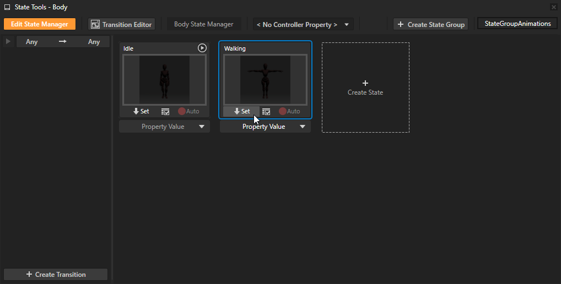Toggle Auto recording for Walking state
This screenshot has height=284, width=561.
(x=289, y=111)
